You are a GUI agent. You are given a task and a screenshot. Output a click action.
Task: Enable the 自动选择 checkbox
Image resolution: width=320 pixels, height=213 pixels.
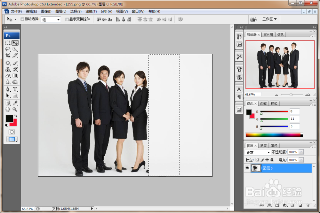click(22, 19)
